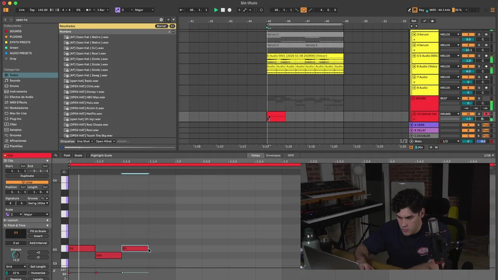Click the Link button

point(22,10)
